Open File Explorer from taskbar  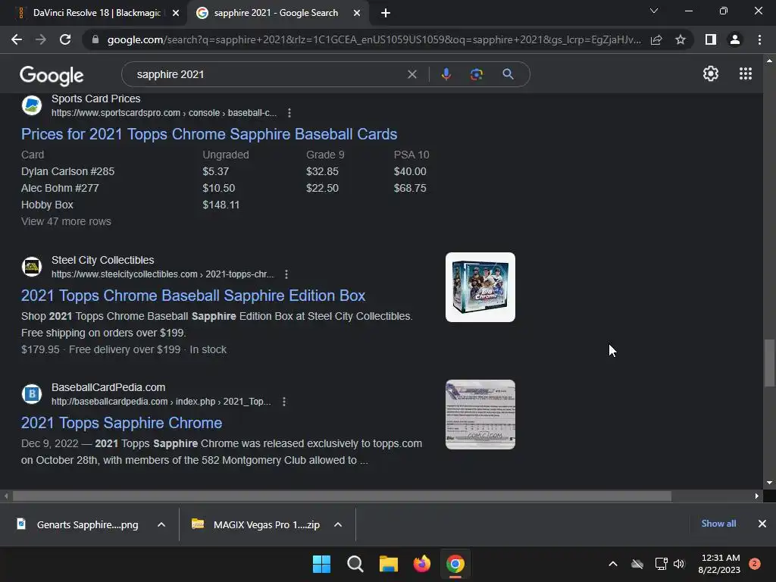(389, 564)
